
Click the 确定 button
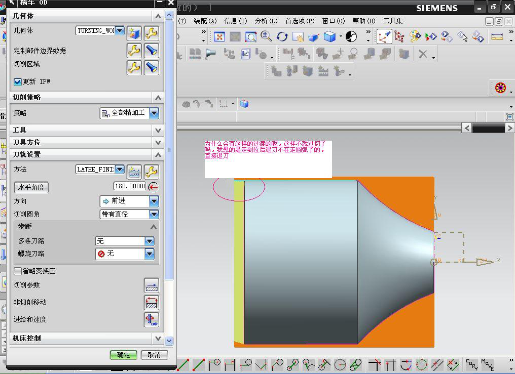[123, 355]
